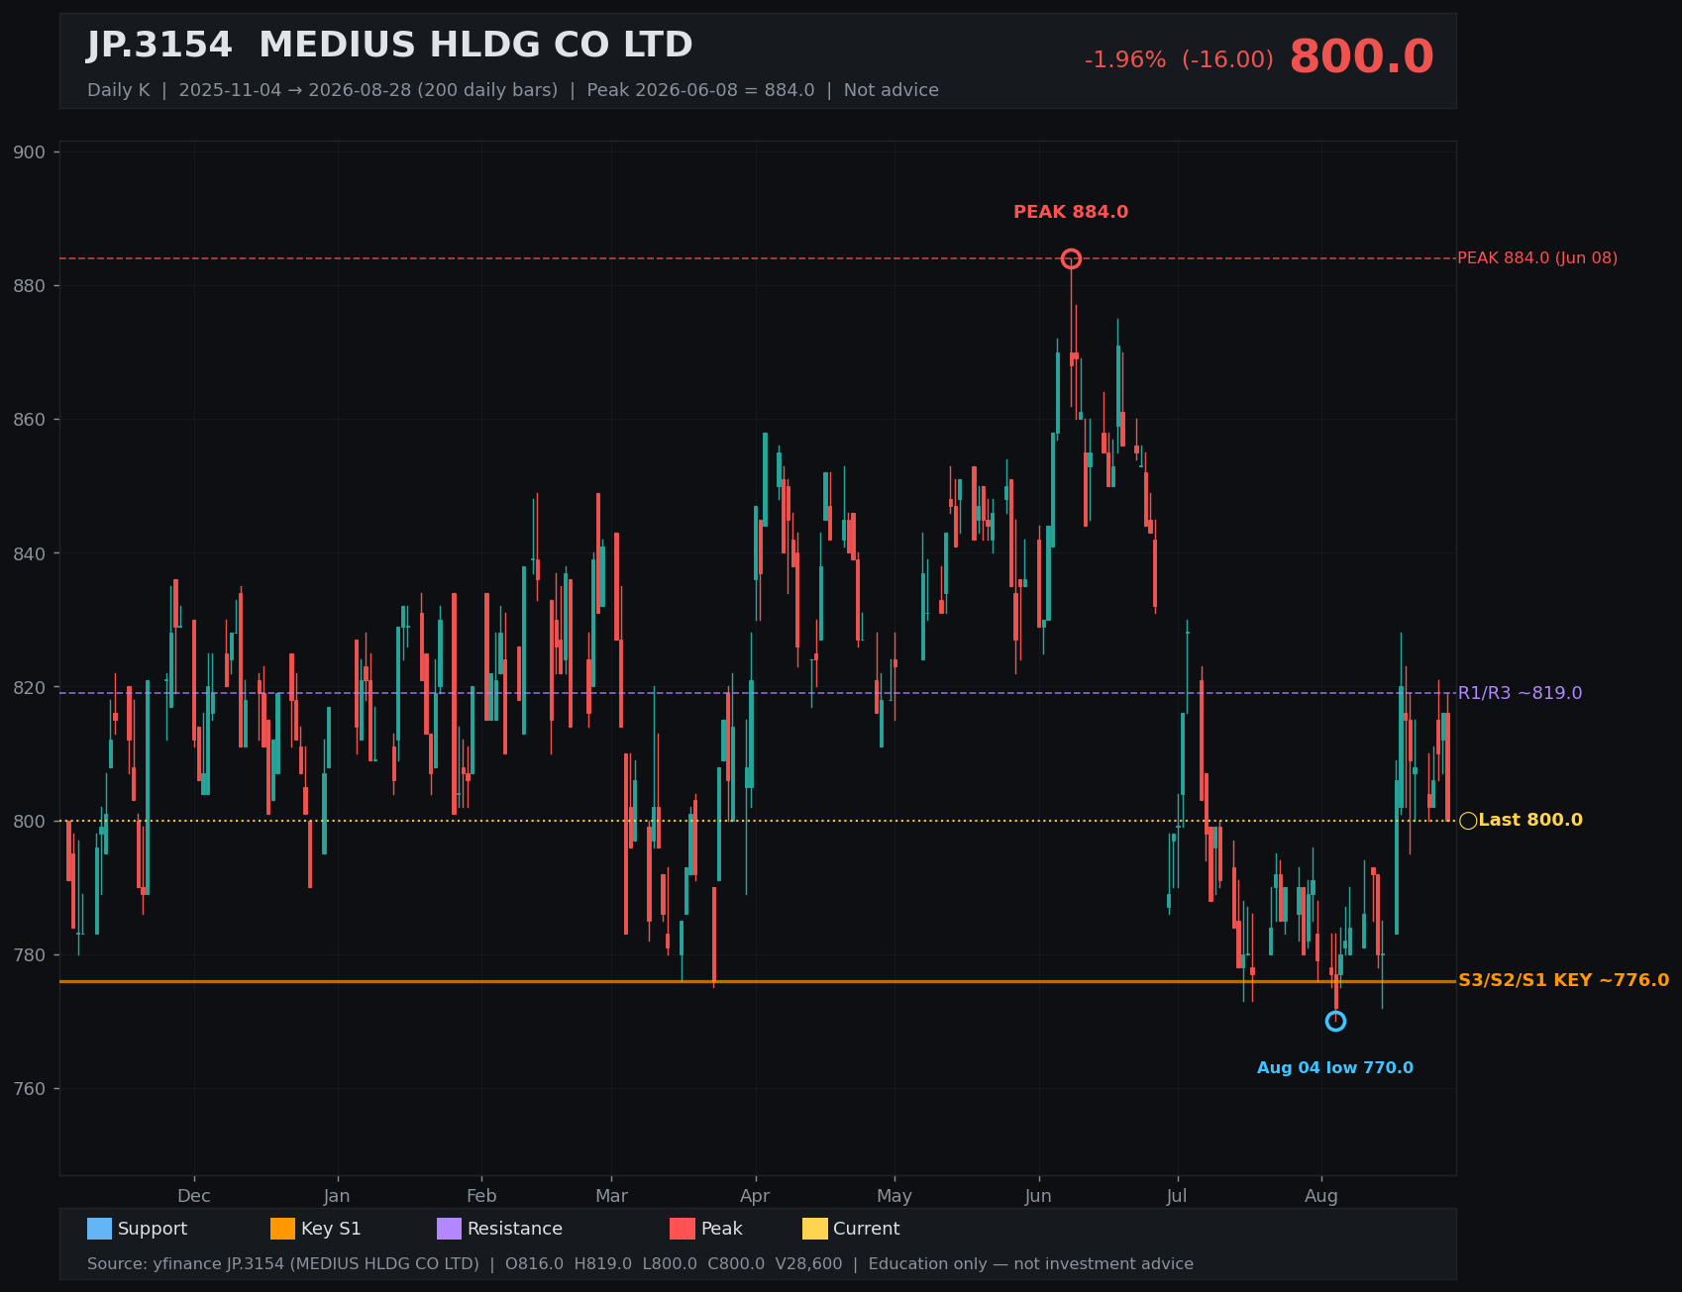Click the purple Resistance legend swatch
Viewport: 1682px width, 1292px height.
pos(449,1229)
